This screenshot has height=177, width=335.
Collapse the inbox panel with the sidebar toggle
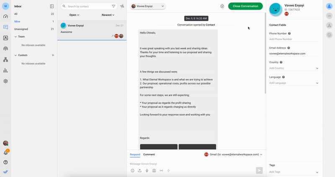(52, 6)
